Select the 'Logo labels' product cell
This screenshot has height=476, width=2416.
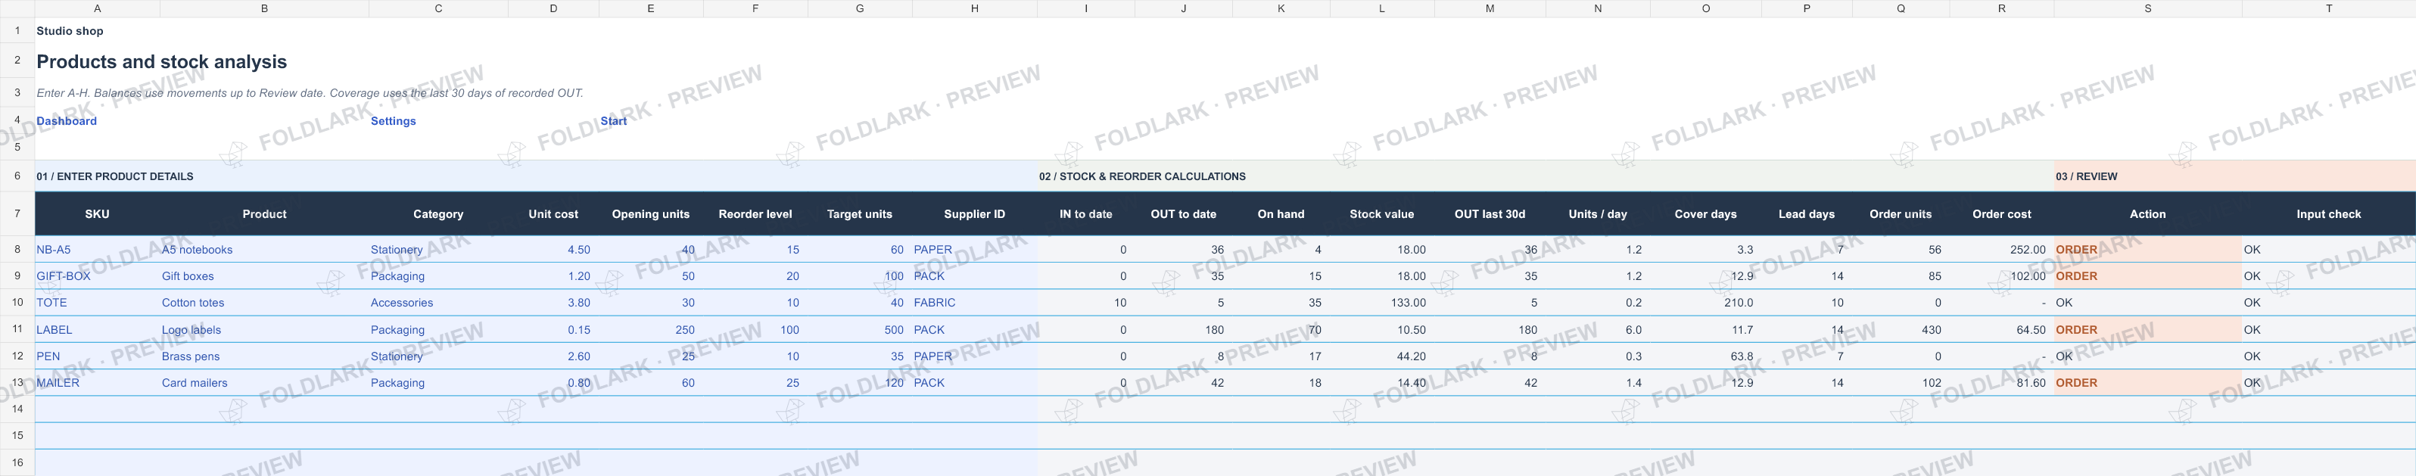[x=264, y=330]
